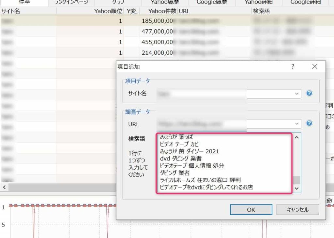334x238 pixels.
Task: Click keyword line ビデオテープをdvdにダビングしてくれるお店
Action: click(x=206, y=187)
